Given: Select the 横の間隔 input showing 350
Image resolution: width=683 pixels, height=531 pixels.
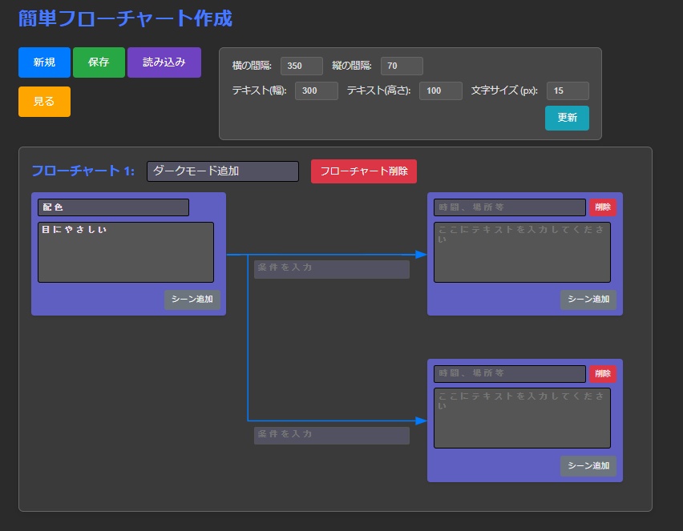Looking at the screenshot, I should [x=301, y=66].
